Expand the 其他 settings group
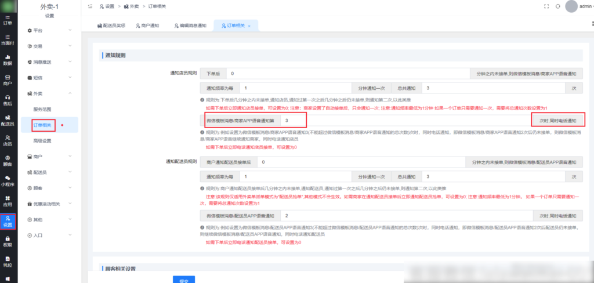594x283 pixels. tap(49, 220)
